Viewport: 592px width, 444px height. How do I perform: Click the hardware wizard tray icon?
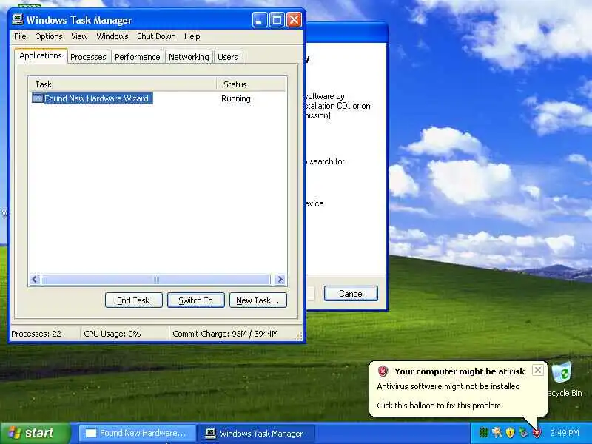tap(497, 433)
